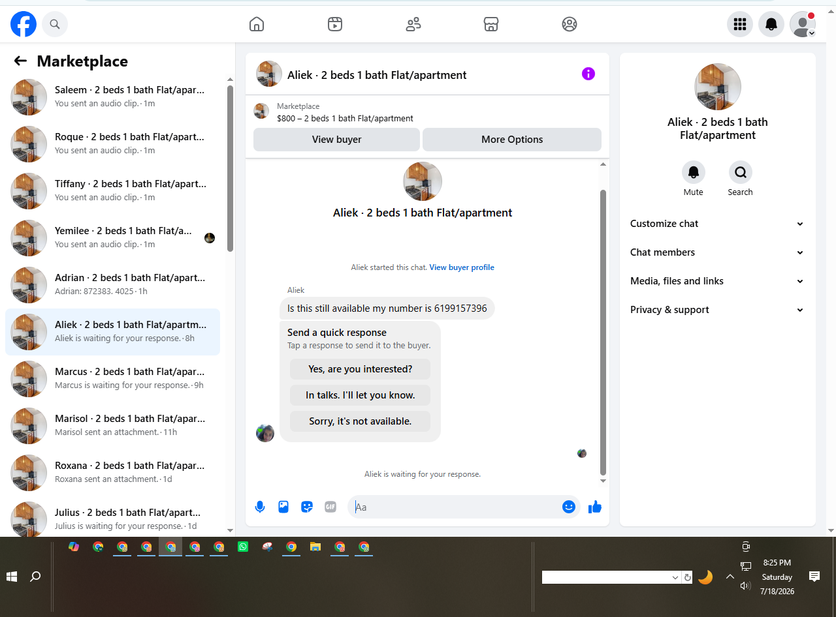Open Marcus's conversation
The height and width of the screenshot is (617, 836).
pyautogui.click(x=112, y=379)
